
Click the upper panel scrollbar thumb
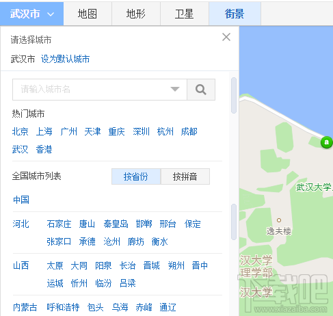(234, 95)
